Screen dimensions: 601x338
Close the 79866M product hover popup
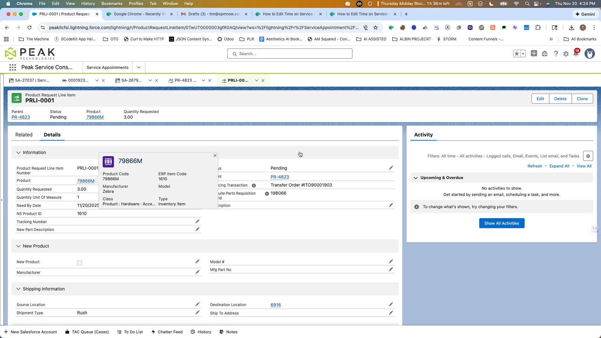click(x=215, y=155)
